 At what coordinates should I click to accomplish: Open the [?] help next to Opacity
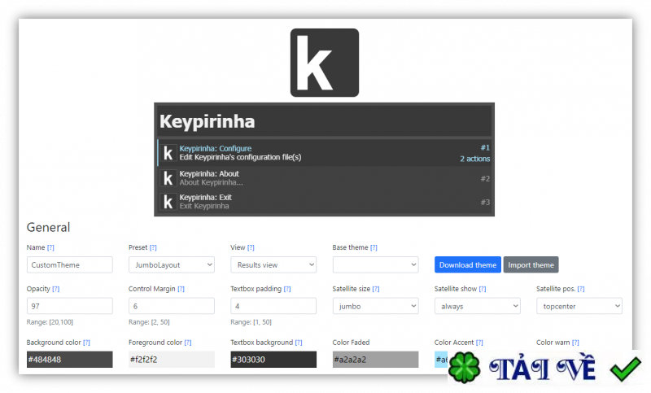(x=56, y=289)
